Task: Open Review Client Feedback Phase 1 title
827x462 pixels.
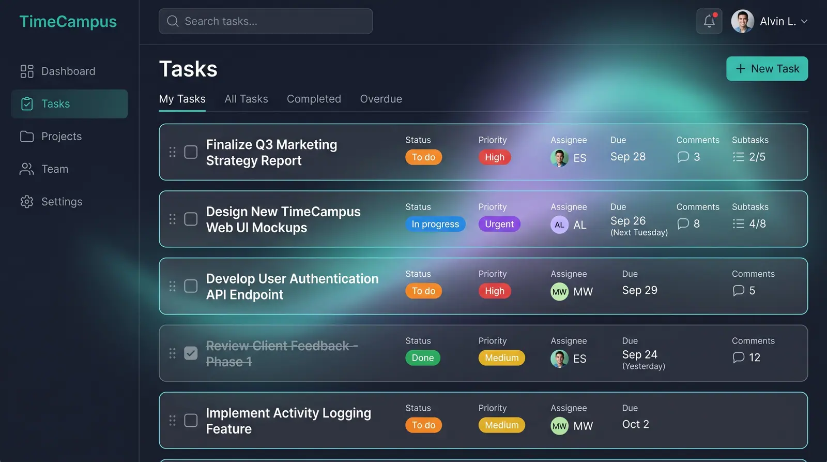Action: point(282,354)
